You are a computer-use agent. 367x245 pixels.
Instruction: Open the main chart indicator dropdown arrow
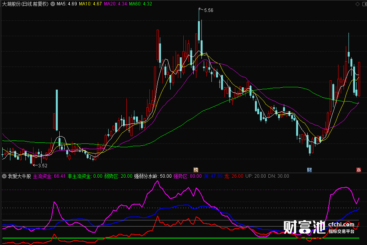point(53,4)
